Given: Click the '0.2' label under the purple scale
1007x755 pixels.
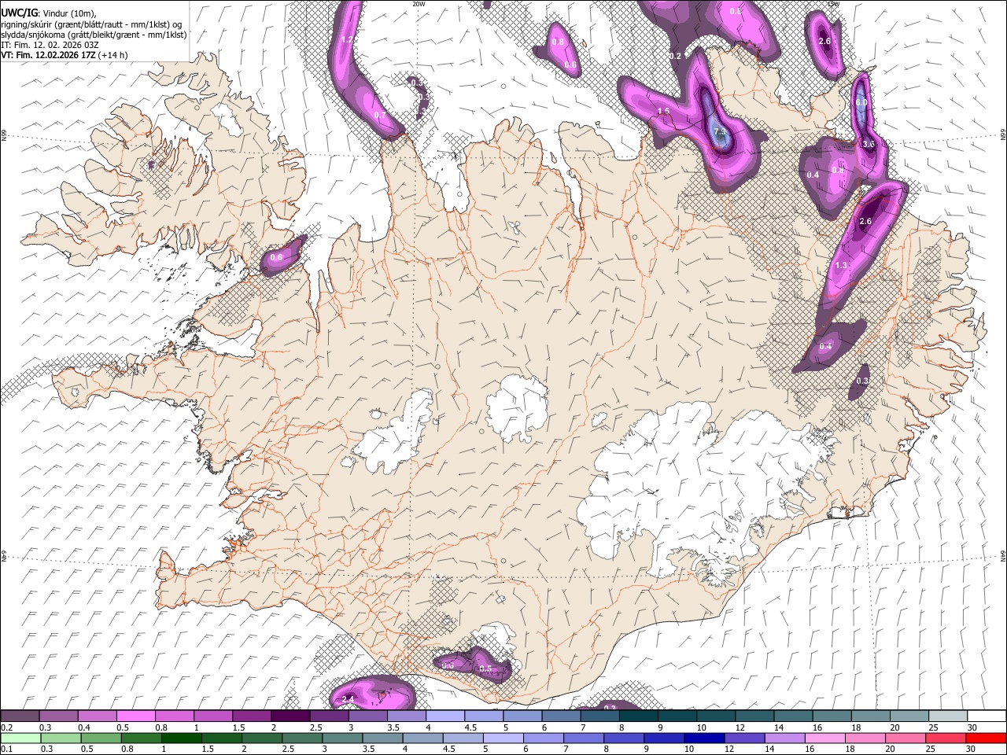Looking at the screenshot, I should (6, 727).
